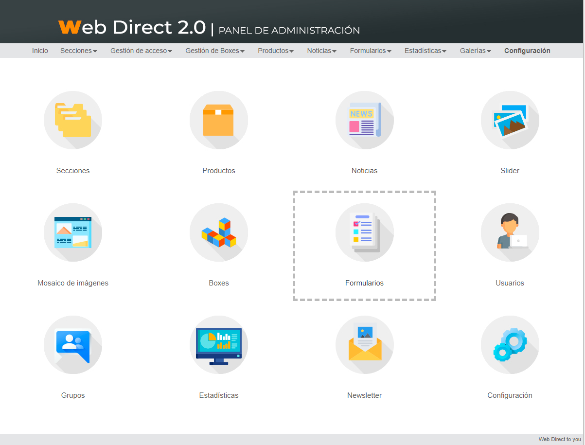
Task: Click the Configuración gears icon
Action: [x=510, y=345]
